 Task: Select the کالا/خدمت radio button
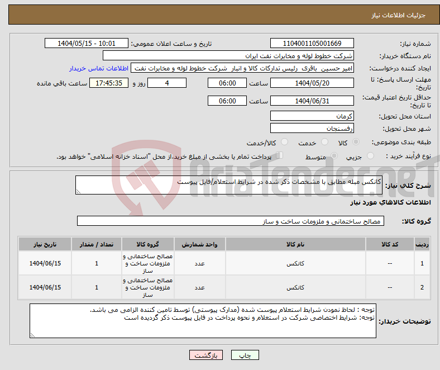(285, 142)
